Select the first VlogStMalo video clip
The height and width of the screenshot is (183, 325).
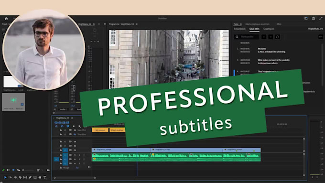tap(121, 150)
